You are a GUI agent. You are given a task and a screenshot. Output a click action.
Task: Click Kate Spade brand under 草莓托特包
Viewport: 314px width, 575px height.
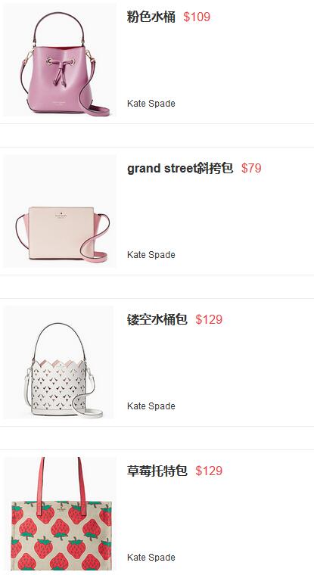tap(151, 558)
